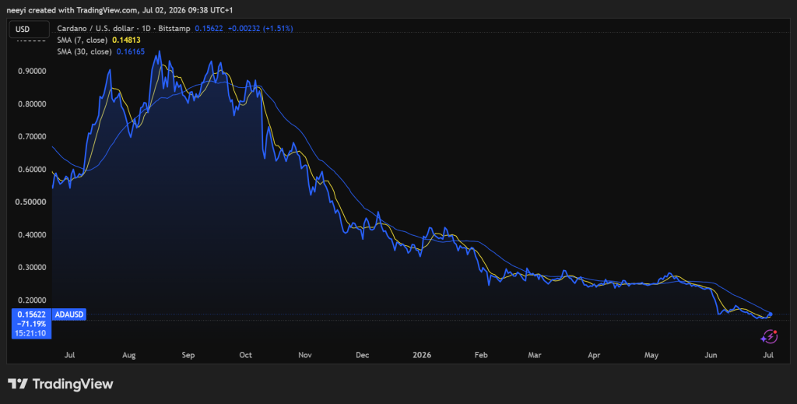Click the 0.15622 current price label

[x=31, y=314]
